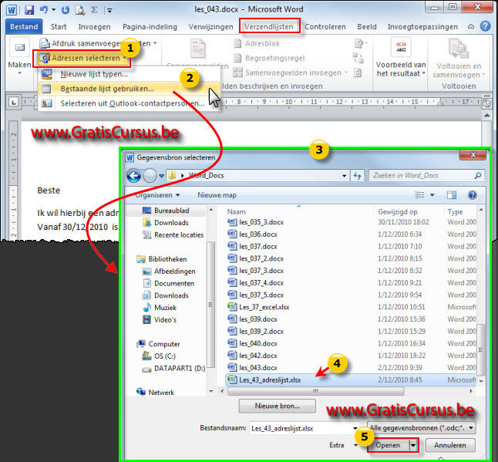Screen dimensions: 498x462
Task: Open the Afdruk samenvoegen starten dropdown
Action: [x=98, y=43]
